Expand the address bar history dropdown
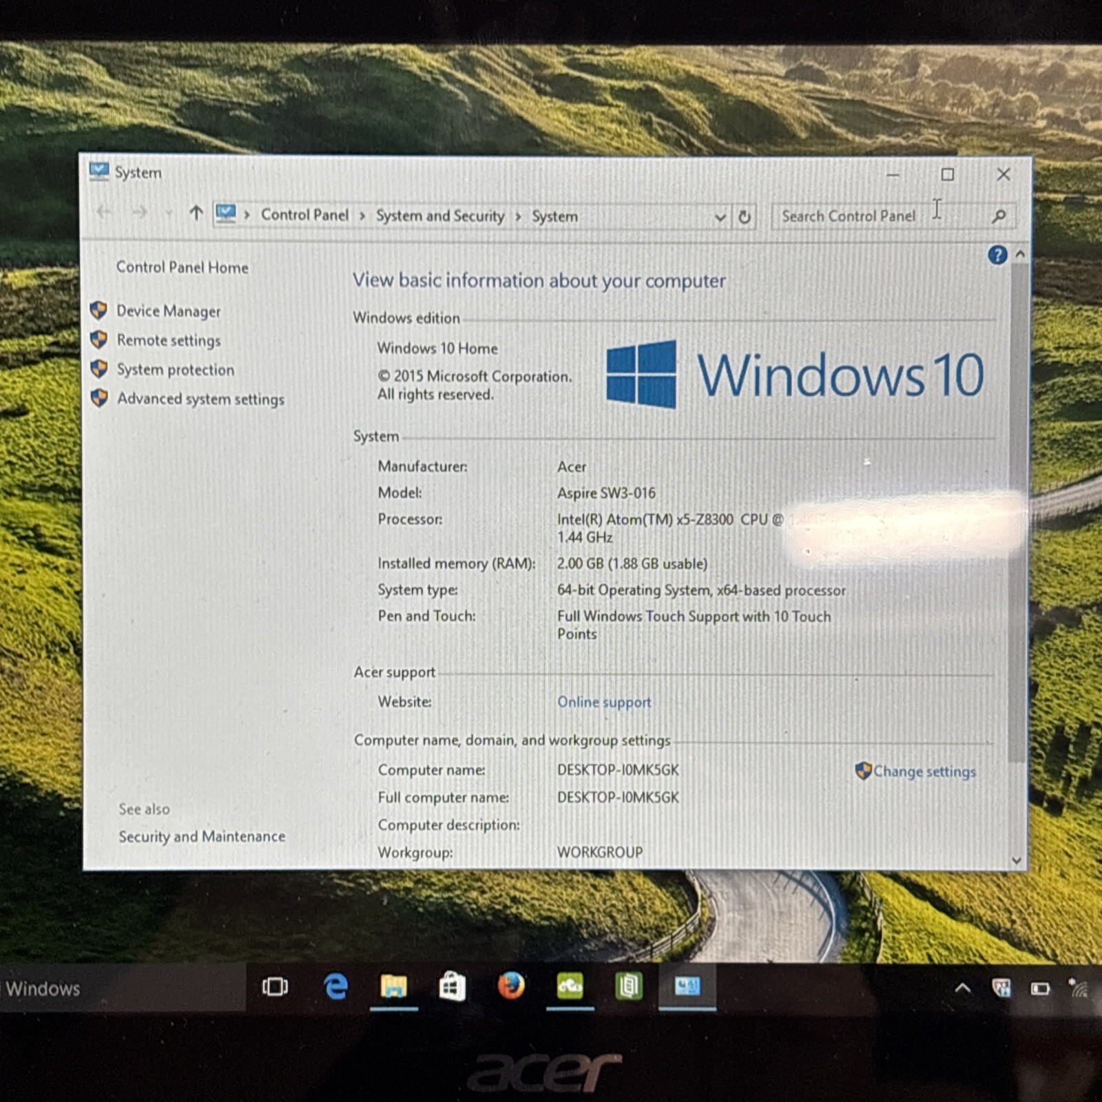This screenshot has height=1102, width=1102. point(720,217)
